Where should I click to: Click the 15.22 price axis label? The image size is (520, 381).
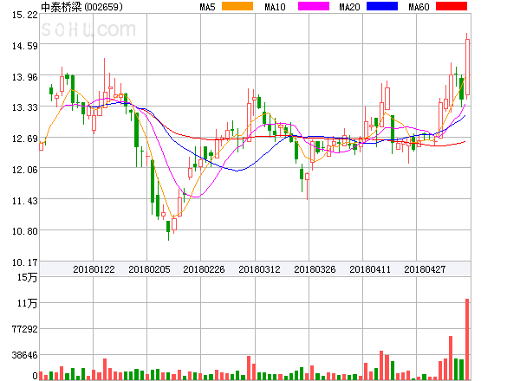[x=25, y=15]
